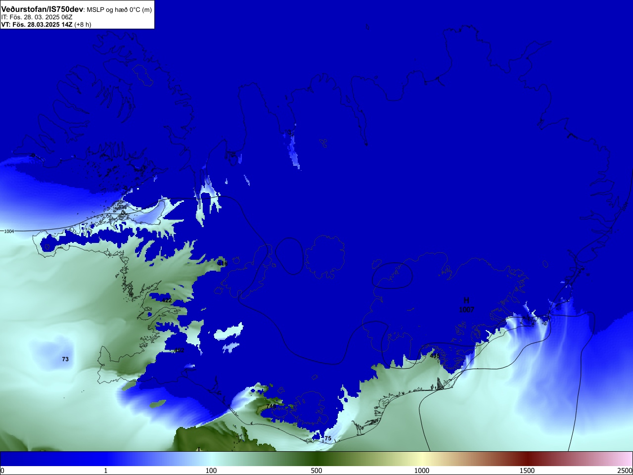This screenshot has width=633, height=475.
Task: Click the pale yellow section of the color bar
Action: [422, 459]
